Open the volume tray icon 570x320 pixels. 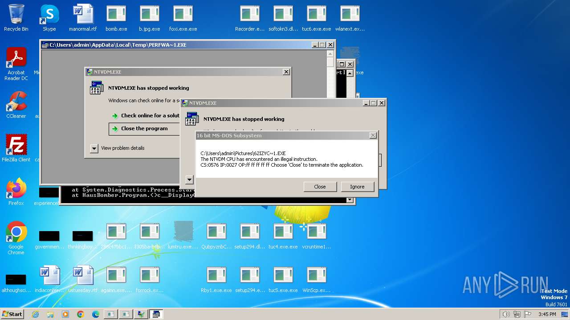(506, 314)
